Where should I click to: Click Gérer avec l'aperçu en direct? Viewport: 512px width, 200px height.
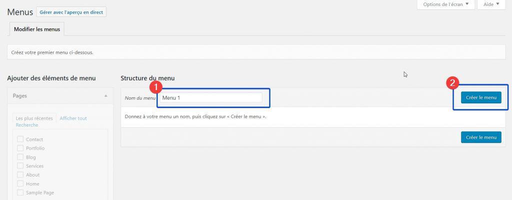point(71,12)
